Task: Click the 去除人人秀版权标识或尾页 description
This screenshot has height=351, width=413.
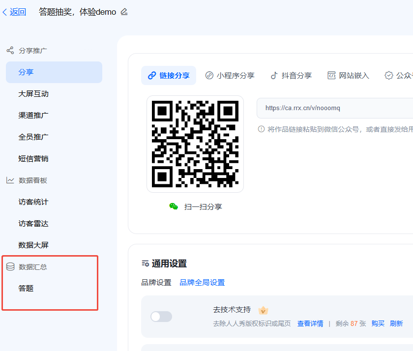Action: (252, 323)
